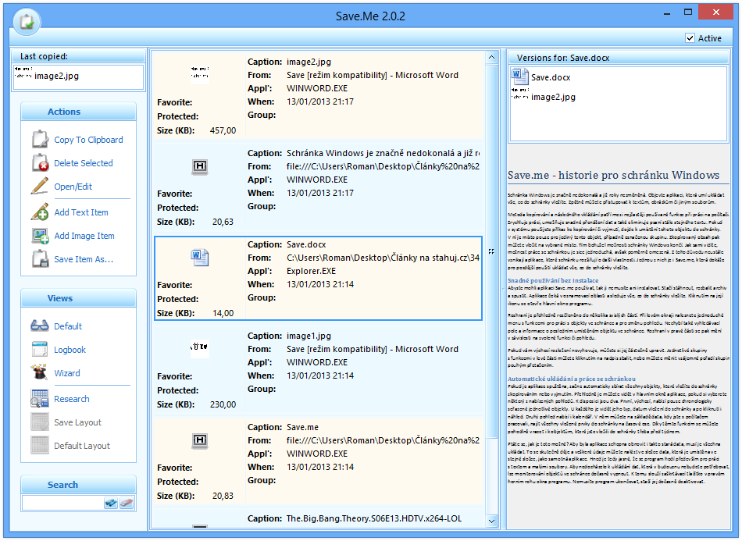Click the Add Image Item icon
742x541 pixels.
pyautogui.click(x=40, y=236)
